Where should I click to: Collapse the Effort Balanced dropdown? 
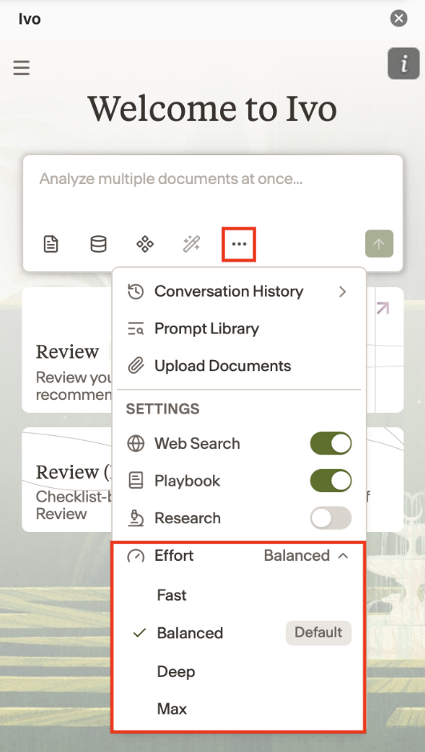click(306, 555)
